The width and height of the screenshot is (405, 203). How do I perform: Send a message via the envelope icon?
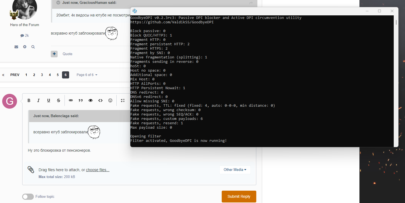click(x=16, y=47)
